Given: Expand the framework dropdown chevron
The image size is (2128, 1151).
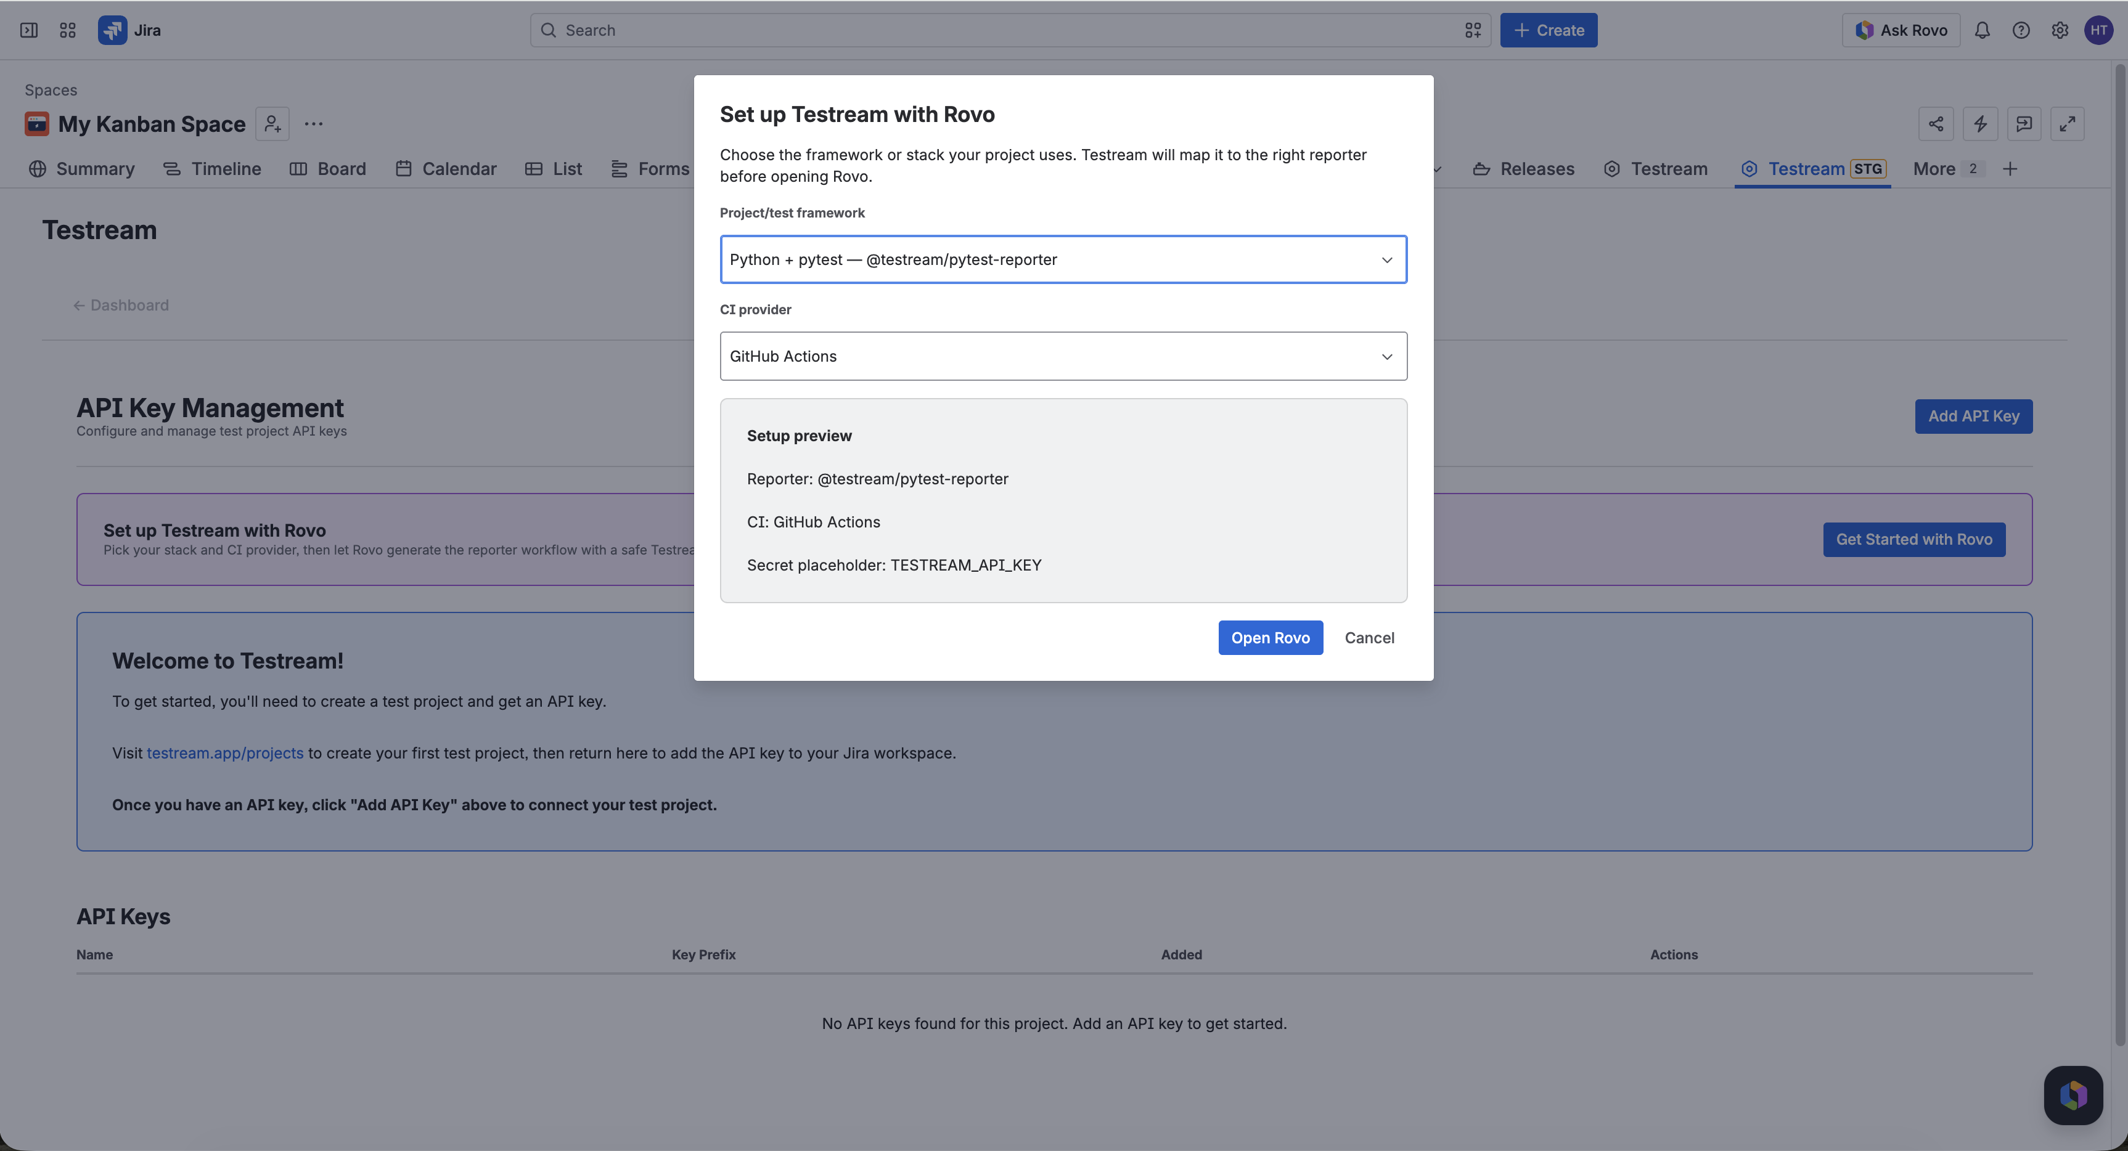Looking at the screenshot, I should click(x=1387, y=260).
